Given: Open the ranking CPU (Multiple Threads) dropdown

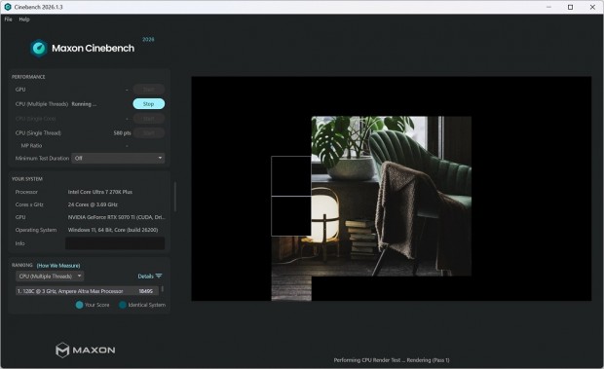Looking at the screenshot, I should 50,277.
